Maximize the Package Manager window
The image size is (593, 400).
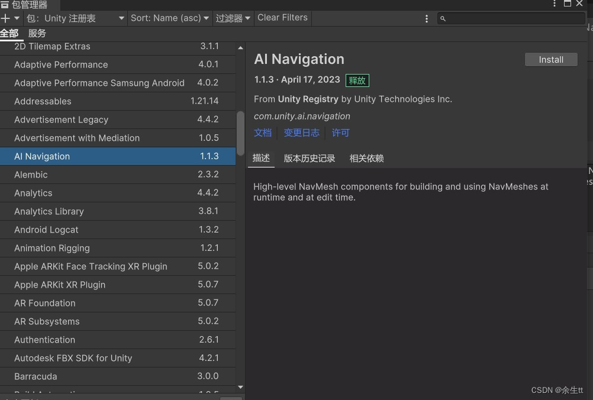(x=568, y=4)
